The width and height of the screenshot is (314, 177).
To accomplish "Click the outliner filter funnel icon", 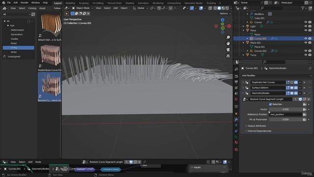I will click(303, 8).
